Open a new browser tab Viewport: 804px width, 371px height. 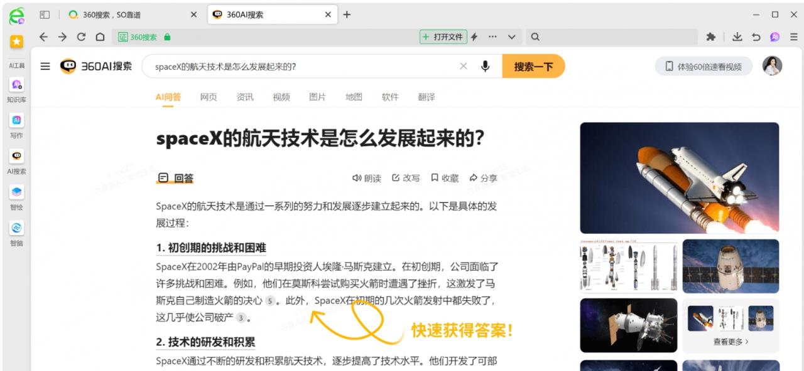[347, 14]
